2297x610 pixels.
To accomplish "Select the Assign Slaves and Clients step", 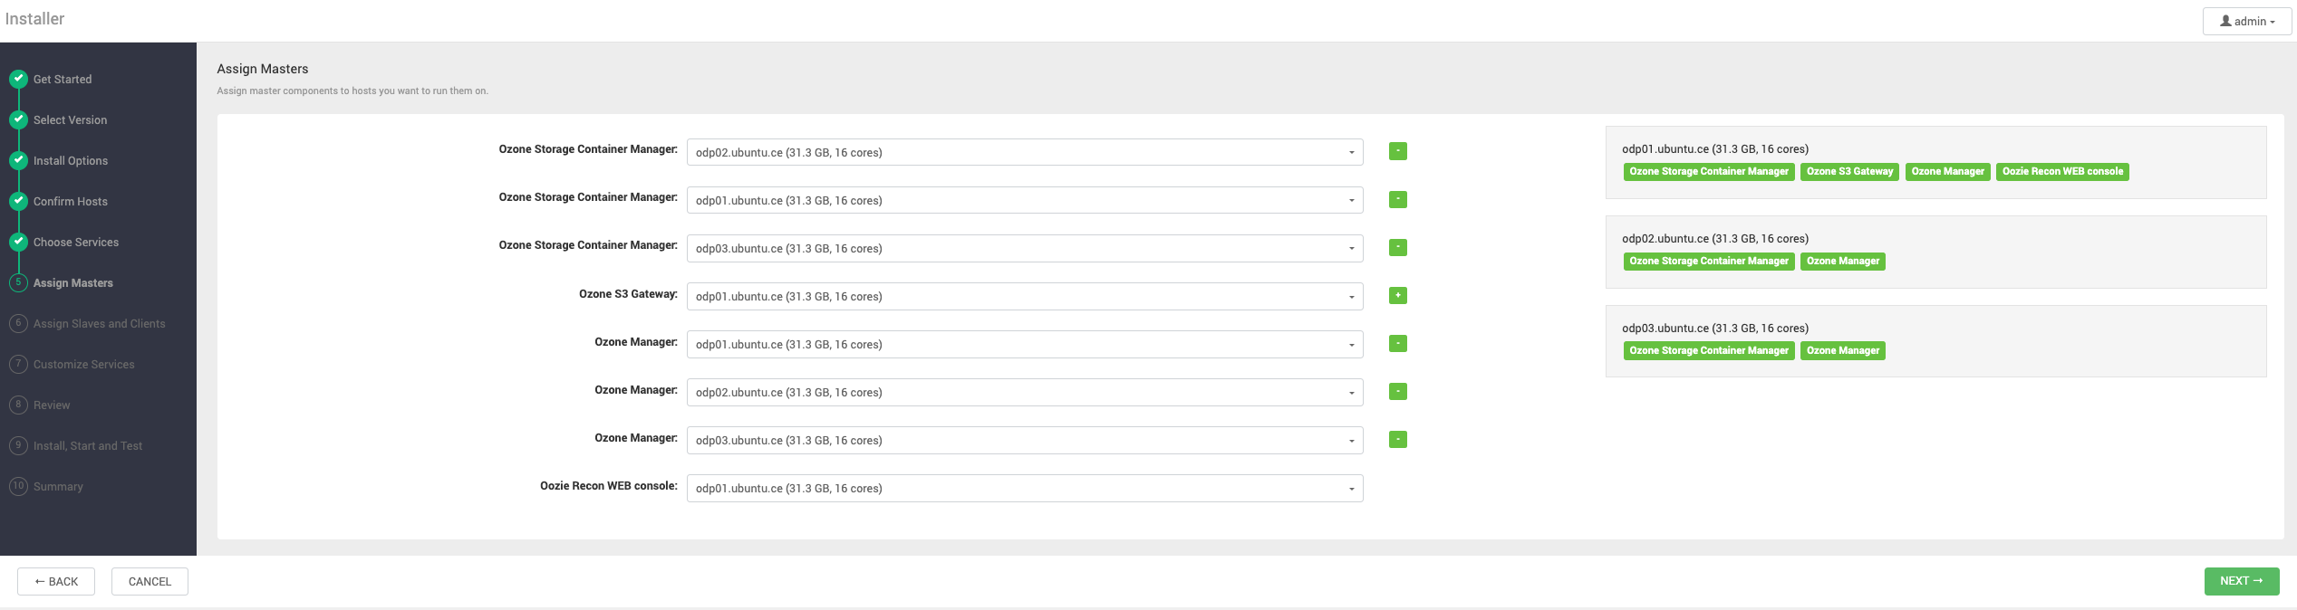I will (100, 324).
